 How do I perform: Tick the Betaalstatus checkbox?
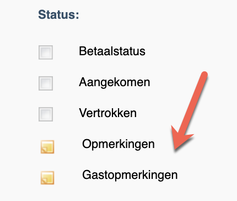click(46, 52)
